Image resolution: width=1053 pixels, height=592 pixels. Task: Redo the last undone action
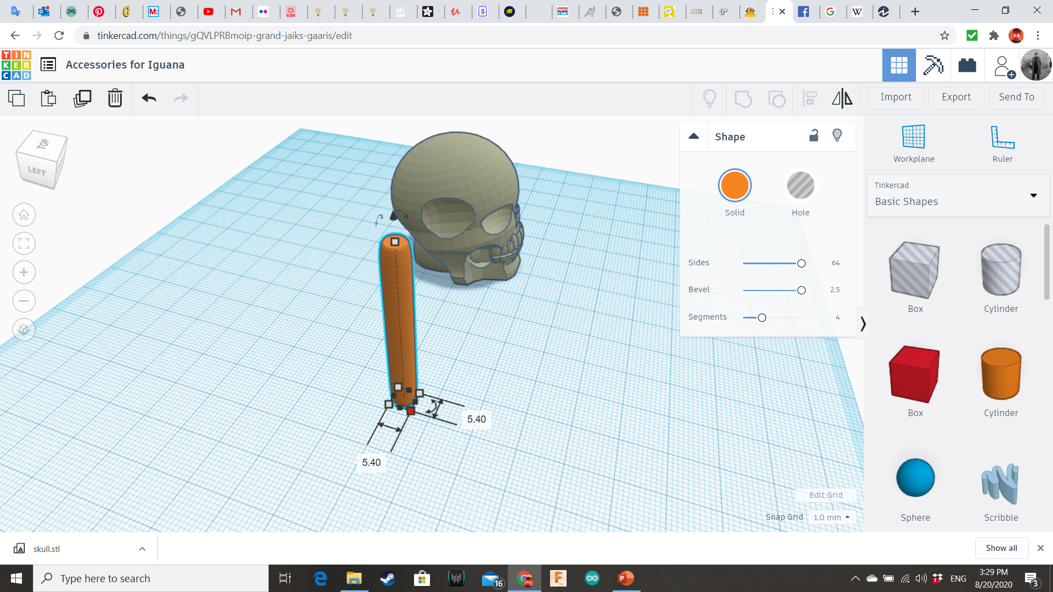181,98
